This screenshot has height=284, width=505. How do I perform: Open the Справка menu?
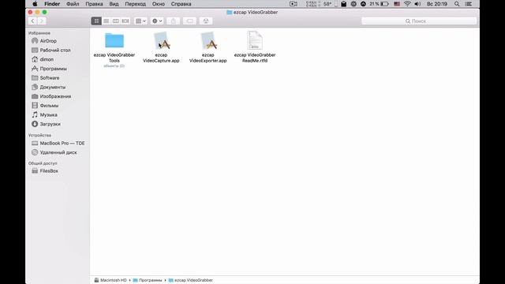pyautogui.click(x=181, y=4)
